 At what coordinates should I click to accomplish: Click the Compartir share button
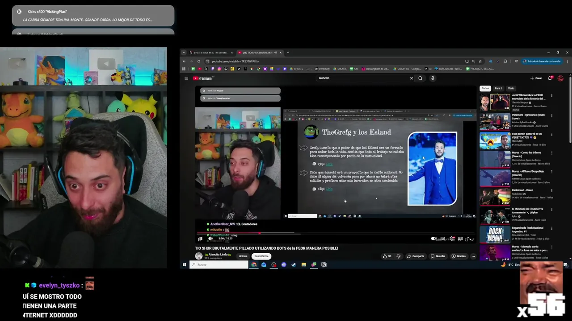click(416, 256)
